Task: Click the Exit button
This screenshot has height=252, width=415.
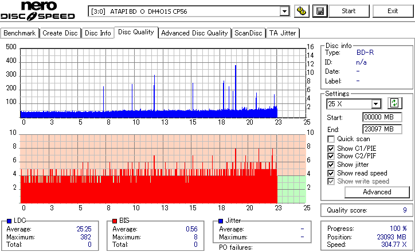Action: pos(393,11)
